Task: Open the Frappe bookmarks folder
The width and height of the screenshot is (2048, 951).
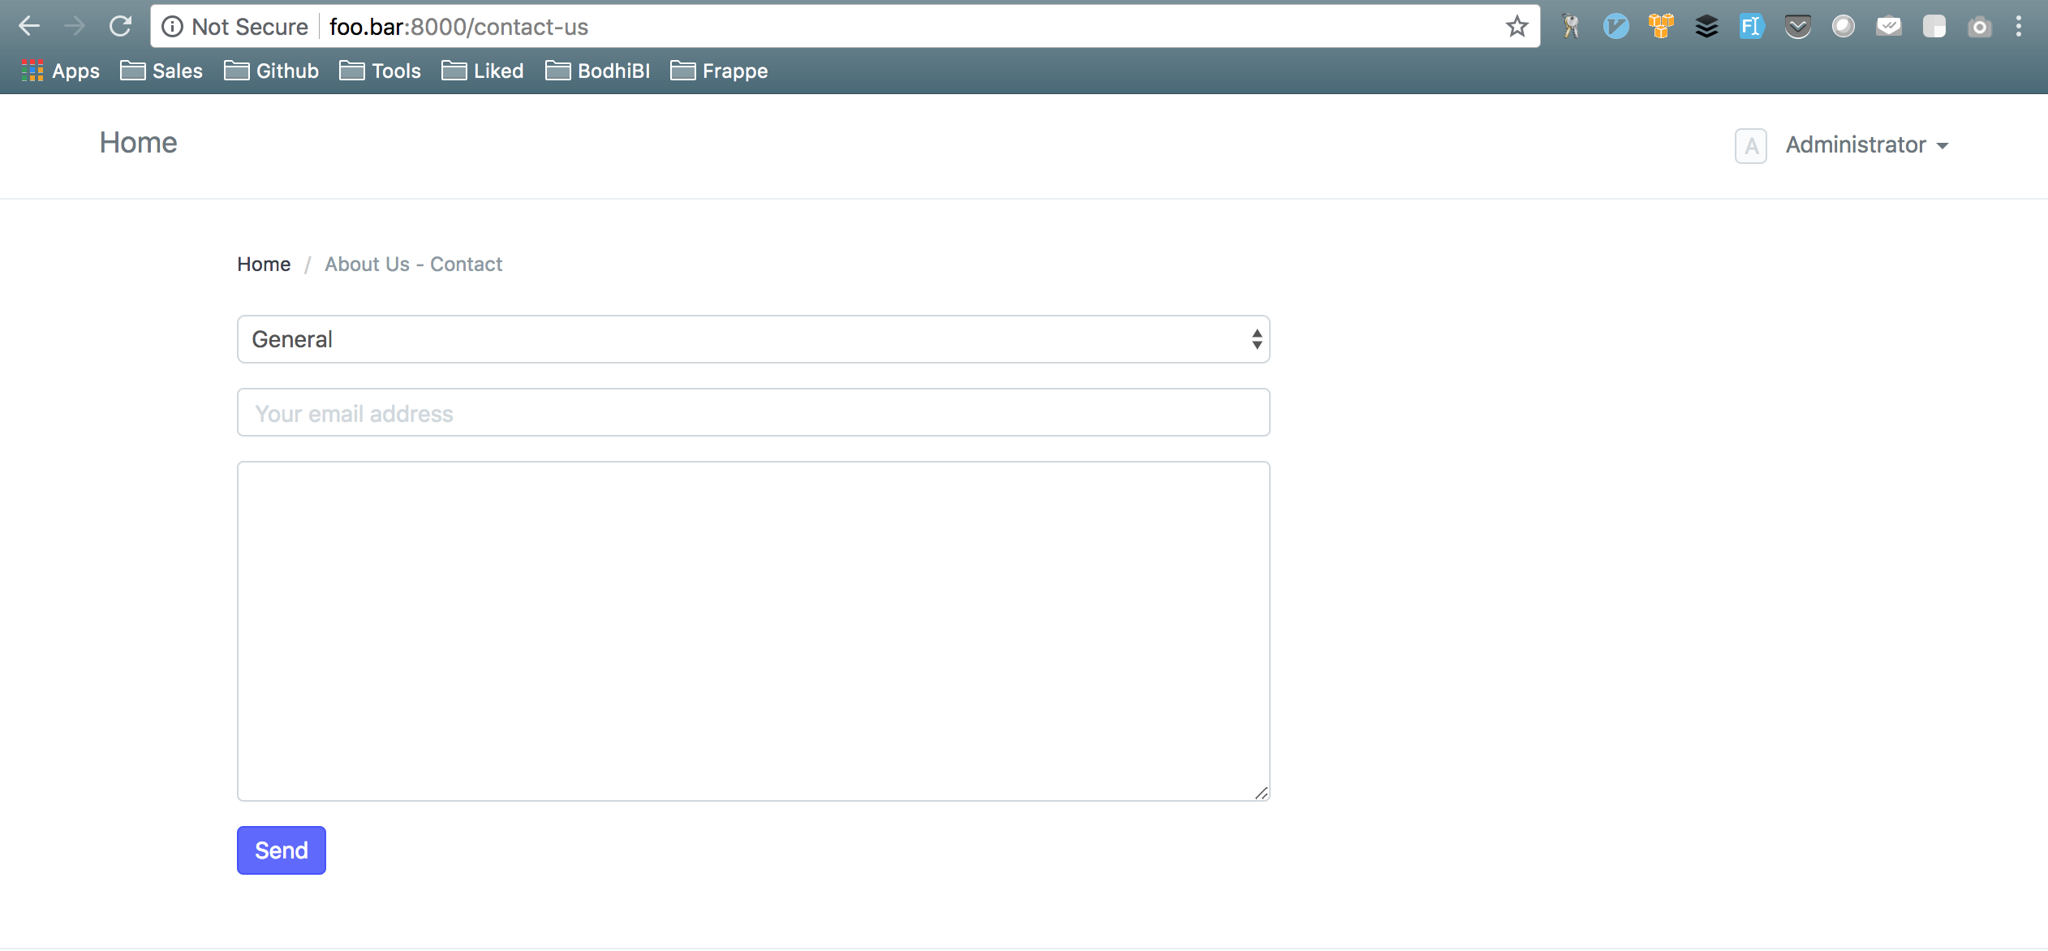Action: 719,71
